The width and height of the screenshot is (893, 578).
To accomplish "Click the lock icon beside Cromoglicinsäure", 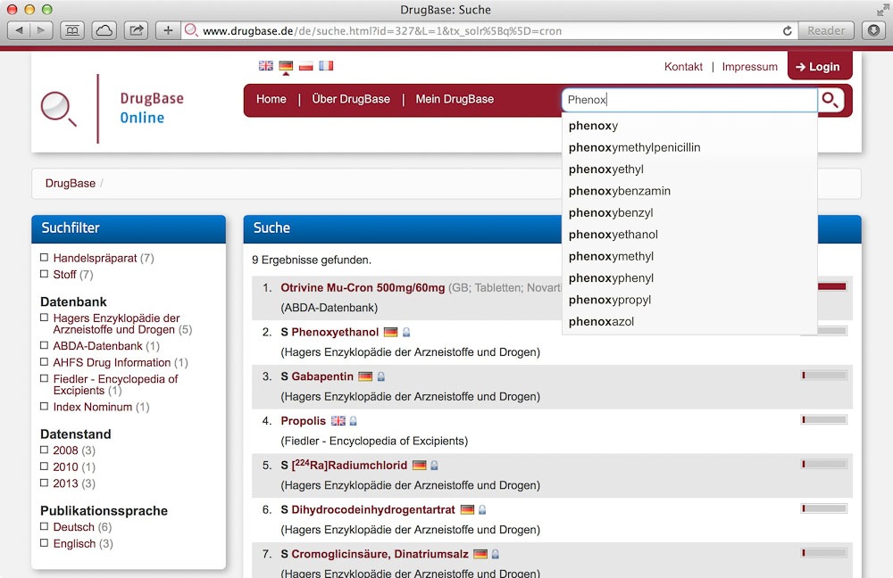I will [495, 554].
